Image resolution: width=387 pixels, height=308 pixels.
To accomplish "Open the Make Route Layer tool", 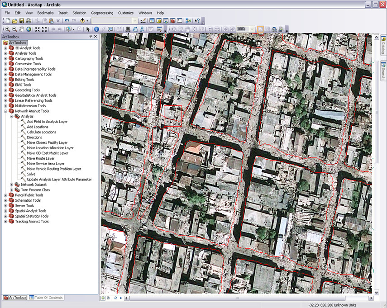I will pos(40,158).
